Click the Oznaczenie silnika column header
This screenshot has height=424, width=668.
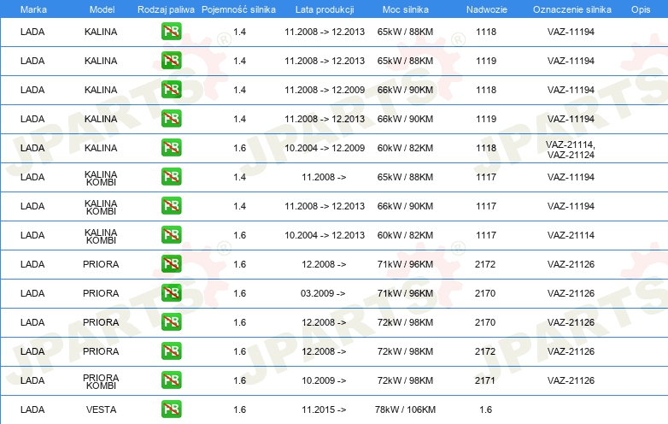click(571, 9)
